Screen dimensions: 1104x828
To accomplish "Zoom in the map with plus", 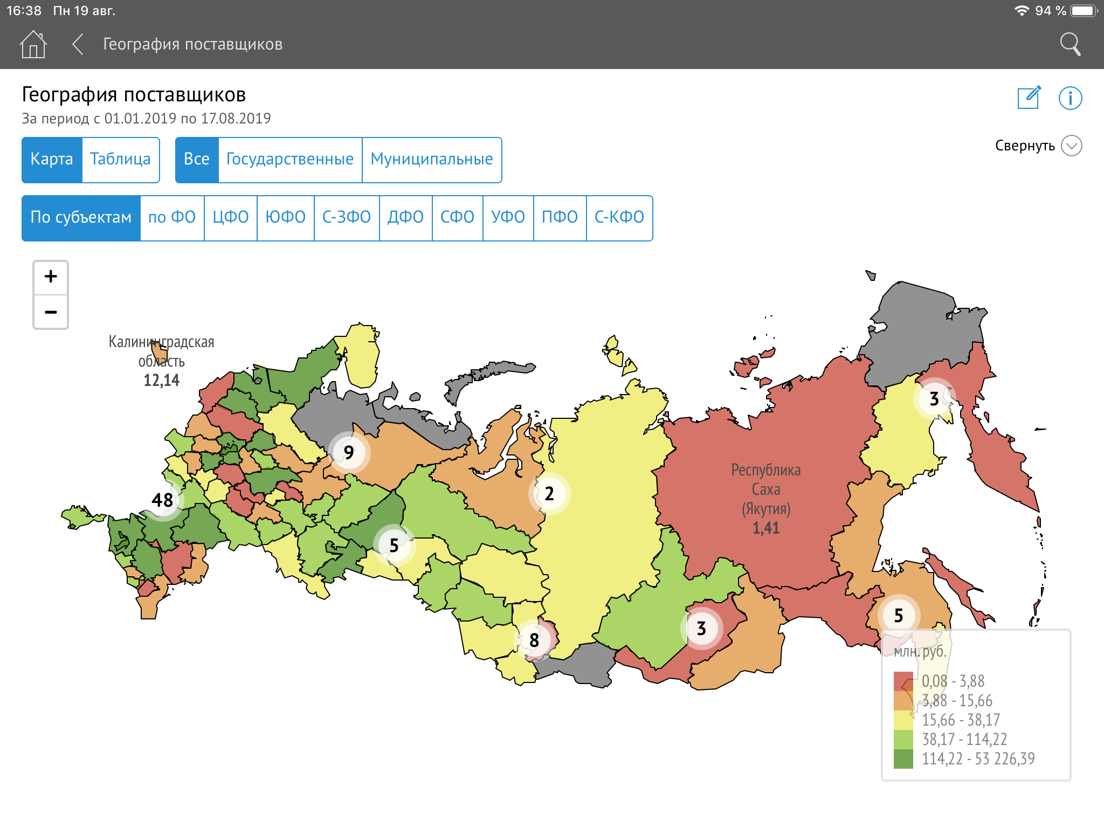I will click(x=51, y=277).
